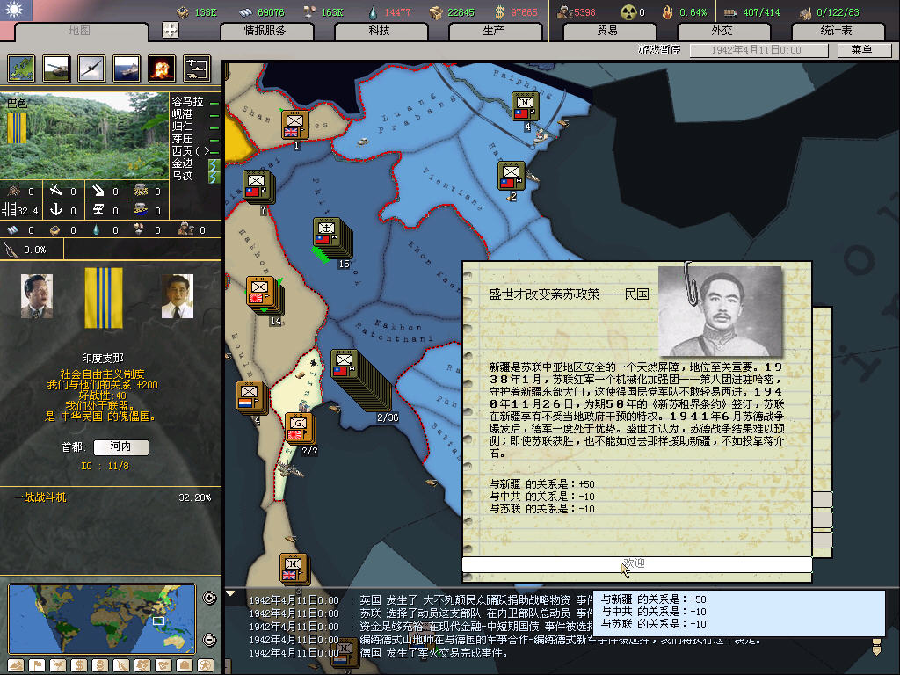Image resolution: width=900 pixels, height=675 pixels.
Task: Open the 情报服务 intelligence tab
Action: point(265,31)
